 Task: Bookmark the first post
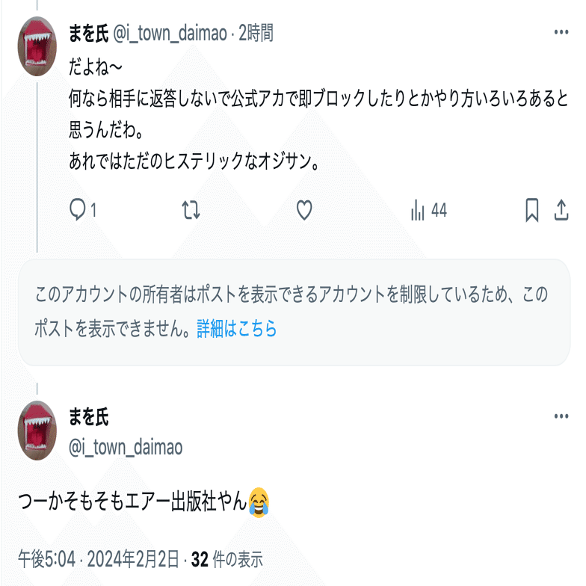point(532,210)
